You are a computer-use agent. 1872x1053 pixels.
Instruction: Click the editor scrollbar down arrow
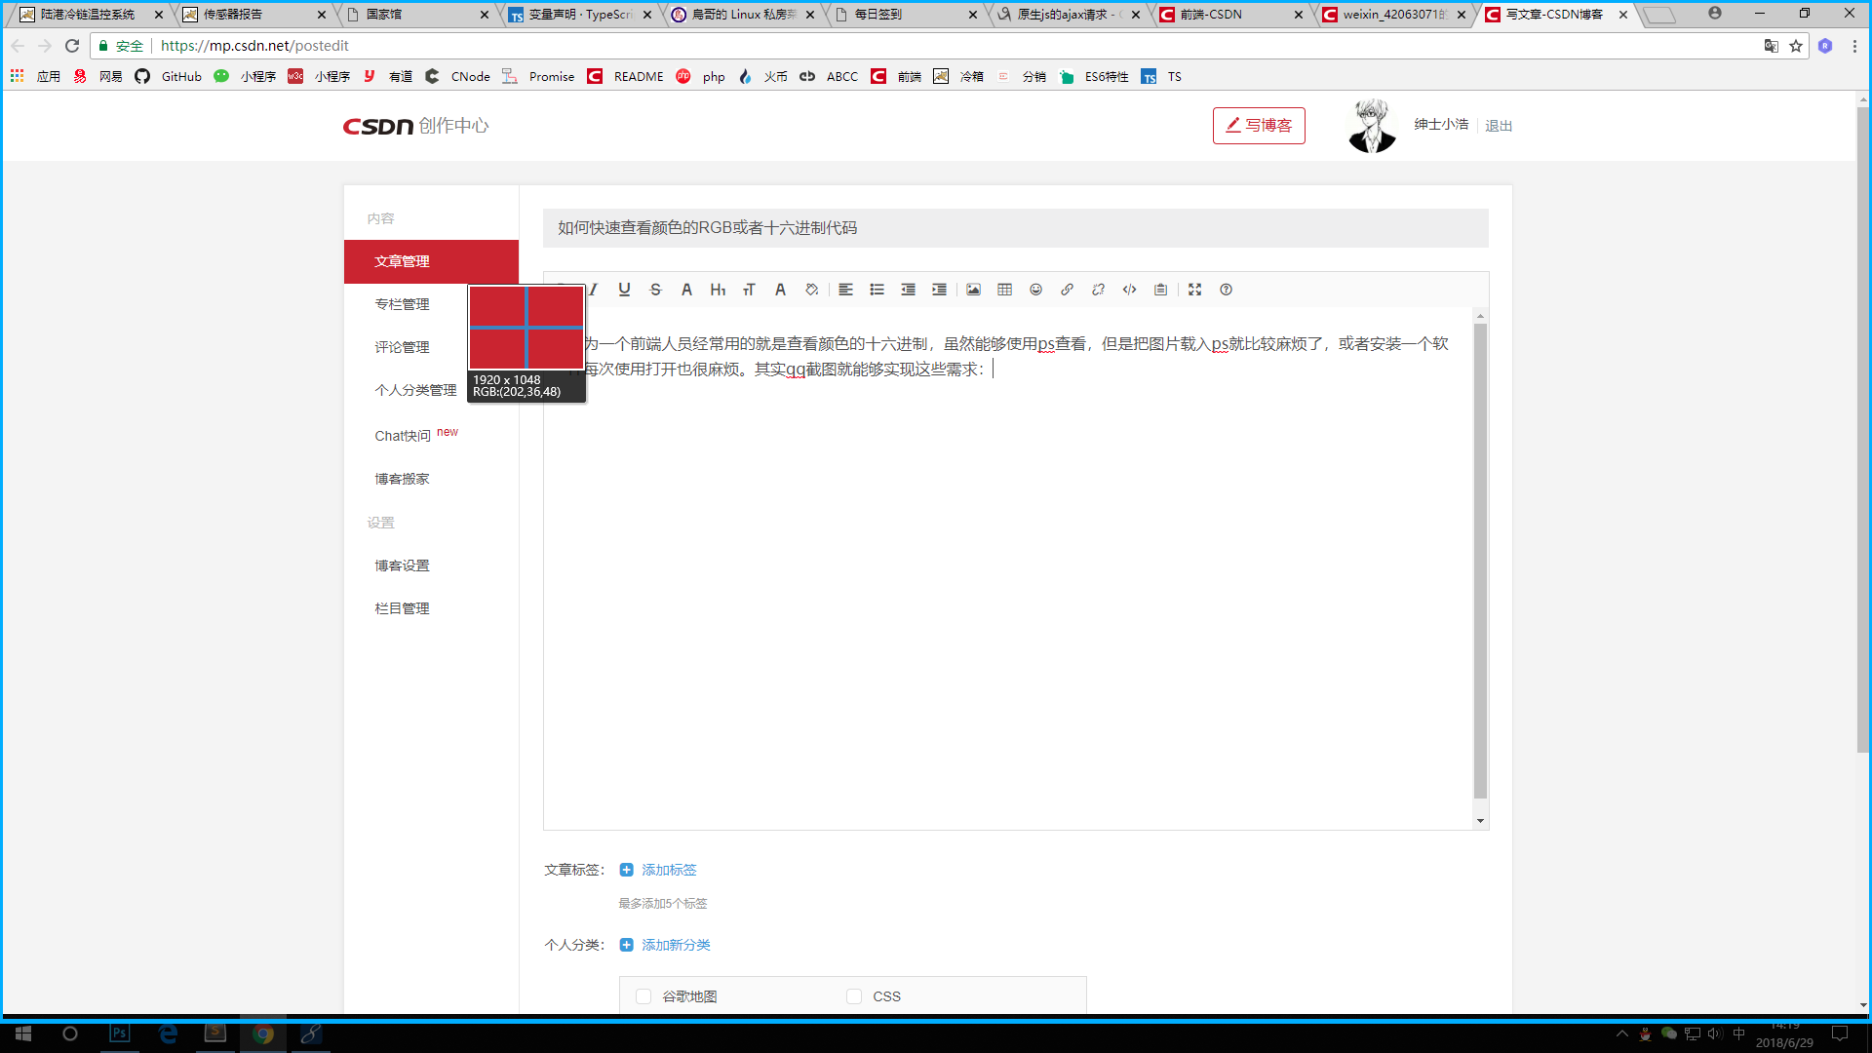pyautogui.click(x=1480, y=821)
